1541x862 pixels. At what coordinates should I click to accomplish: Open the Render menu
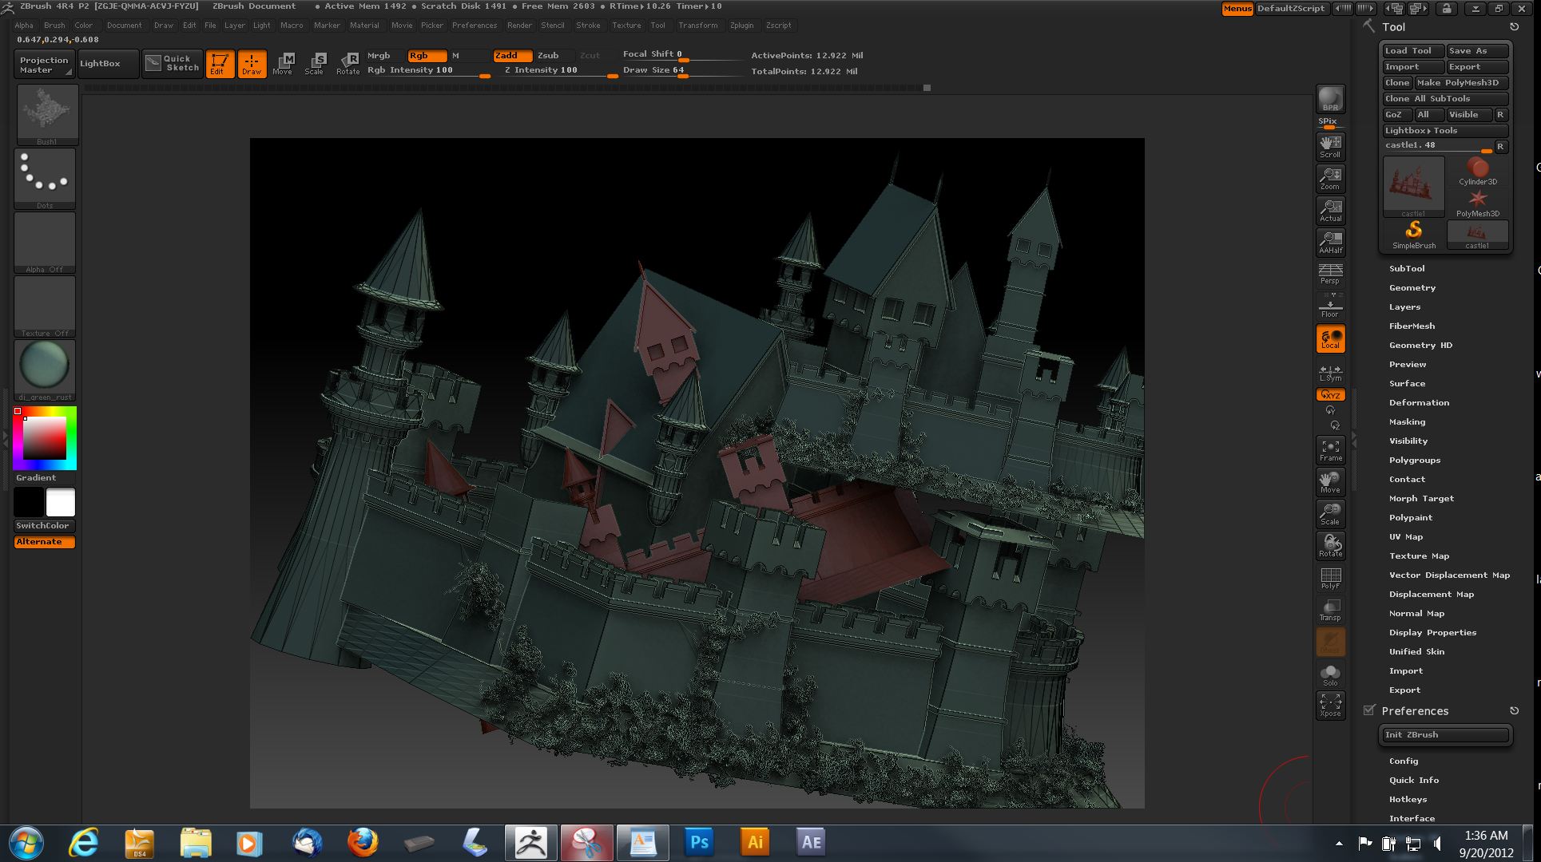point(519,26)
